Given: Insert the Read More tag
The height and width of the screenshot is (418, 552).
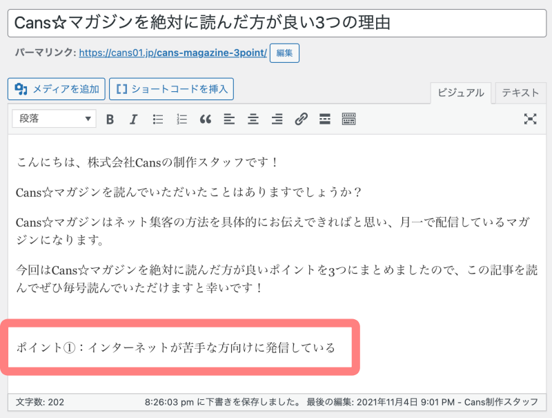Looking at the screenshot, I should coord(324,119).
